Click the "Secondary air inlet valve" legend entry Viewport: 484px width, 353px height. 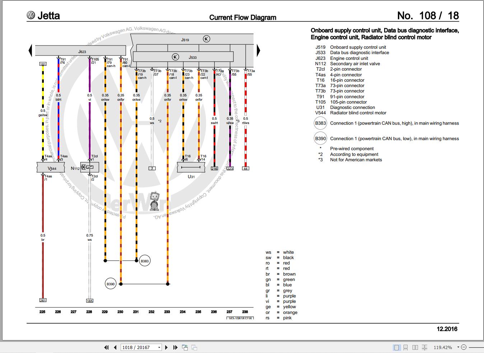click(x=355, y=64)
